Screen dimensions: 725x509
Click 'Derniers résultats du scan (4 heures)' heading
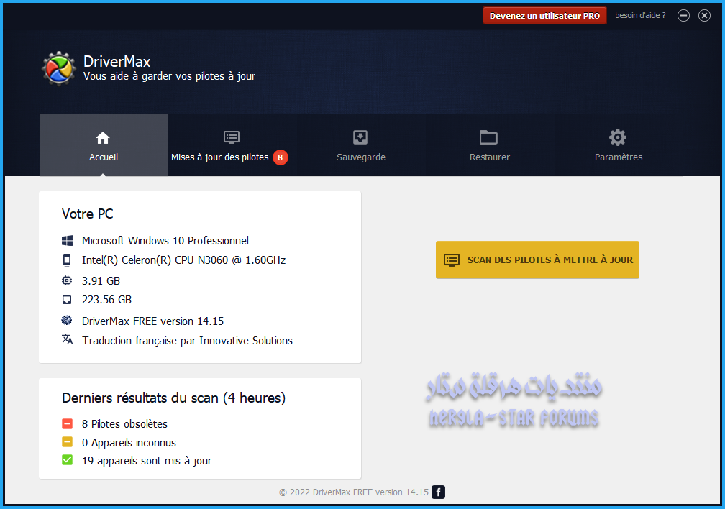(174, 398)
